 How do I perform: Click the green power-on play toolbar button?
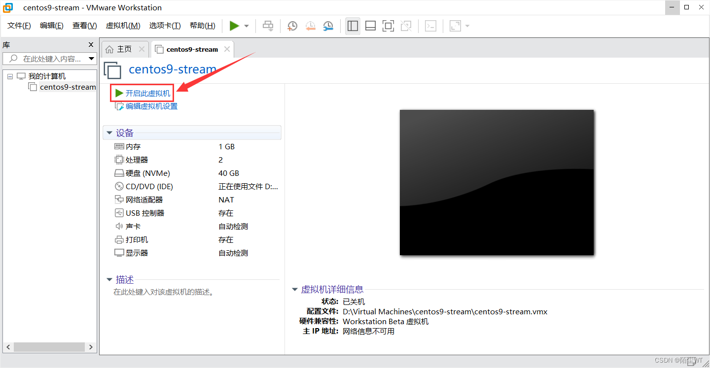tap(234, 26)
